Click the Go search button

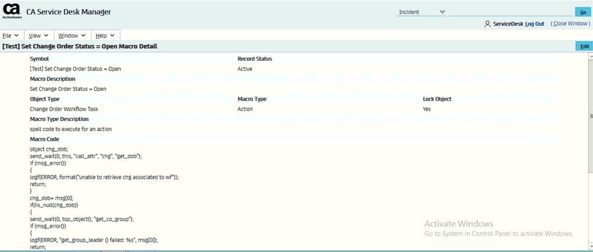click(x=583, y=12)
